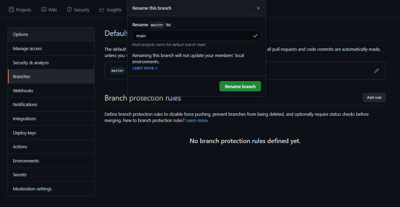Click the green checkmark in branch name field

pyautogui.click(x=255, y=35)
